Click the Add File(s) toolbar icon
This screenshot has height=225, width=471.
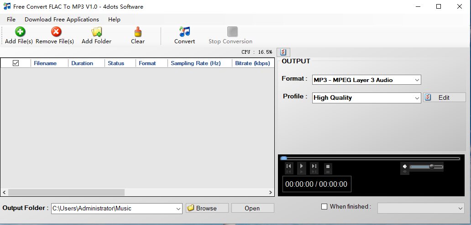[x=20, y=31]
